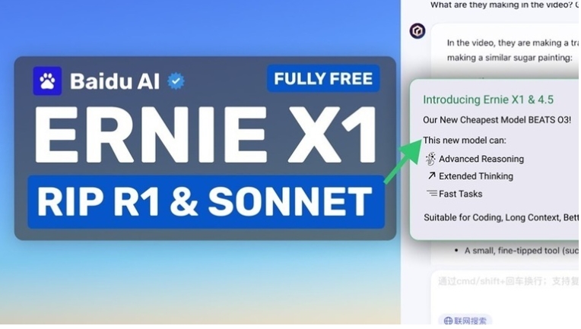Click the chat message input field
The height and width of the screenshot is (329, 581).
click(506, 293)
